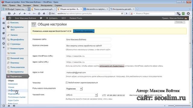Open the 'Подписчик' role dropdown
This screenshot has width=193, height=108.
(x=74, y=89)
